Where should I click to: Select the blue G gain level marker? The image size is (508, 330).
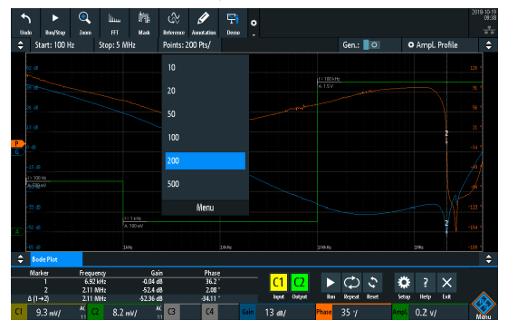(17, 152)
